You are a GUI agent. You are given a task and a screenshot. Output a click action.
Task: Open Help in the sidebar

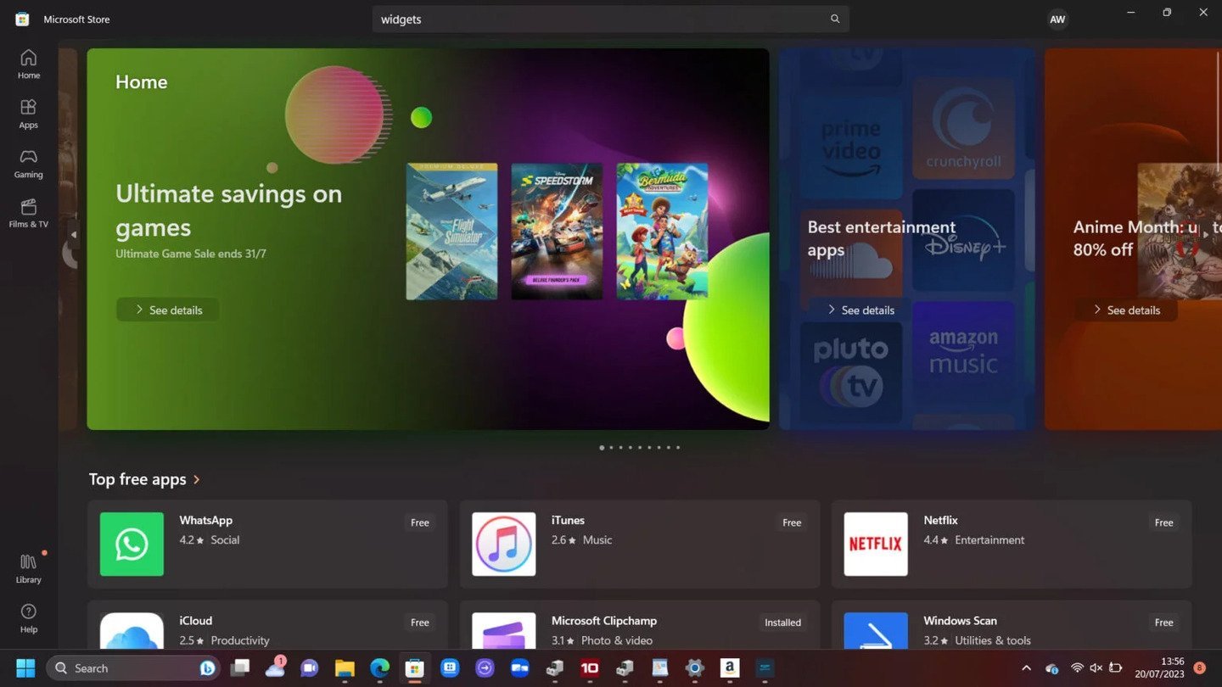point(29,618)
